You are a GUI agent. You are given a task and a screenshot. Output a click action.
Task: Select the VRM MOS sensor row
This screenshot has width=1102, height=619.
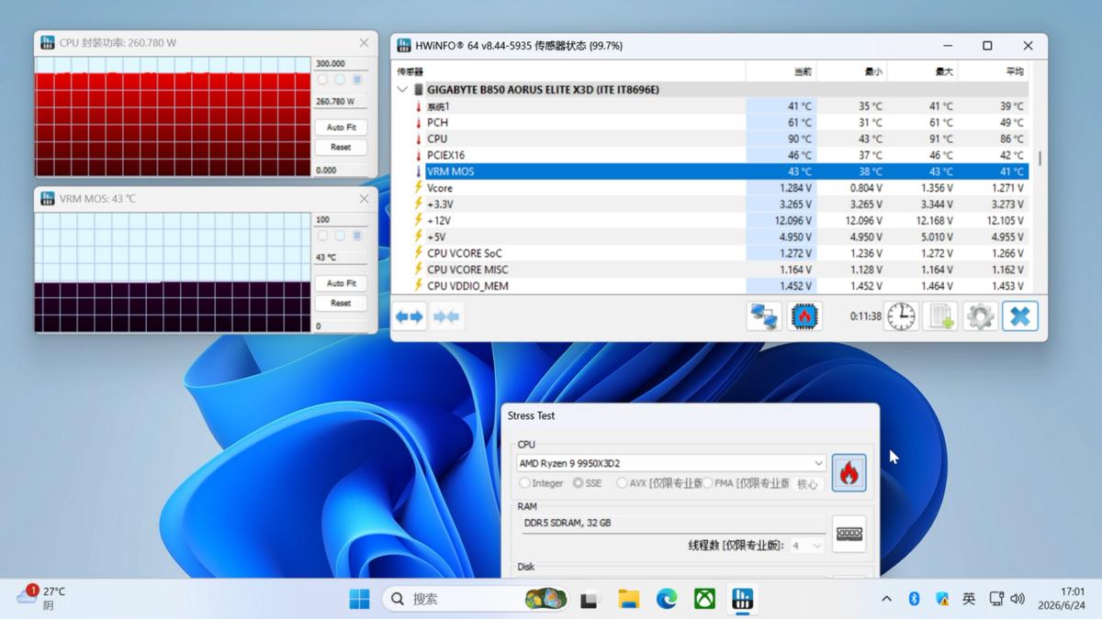click(x=712, y=171)
